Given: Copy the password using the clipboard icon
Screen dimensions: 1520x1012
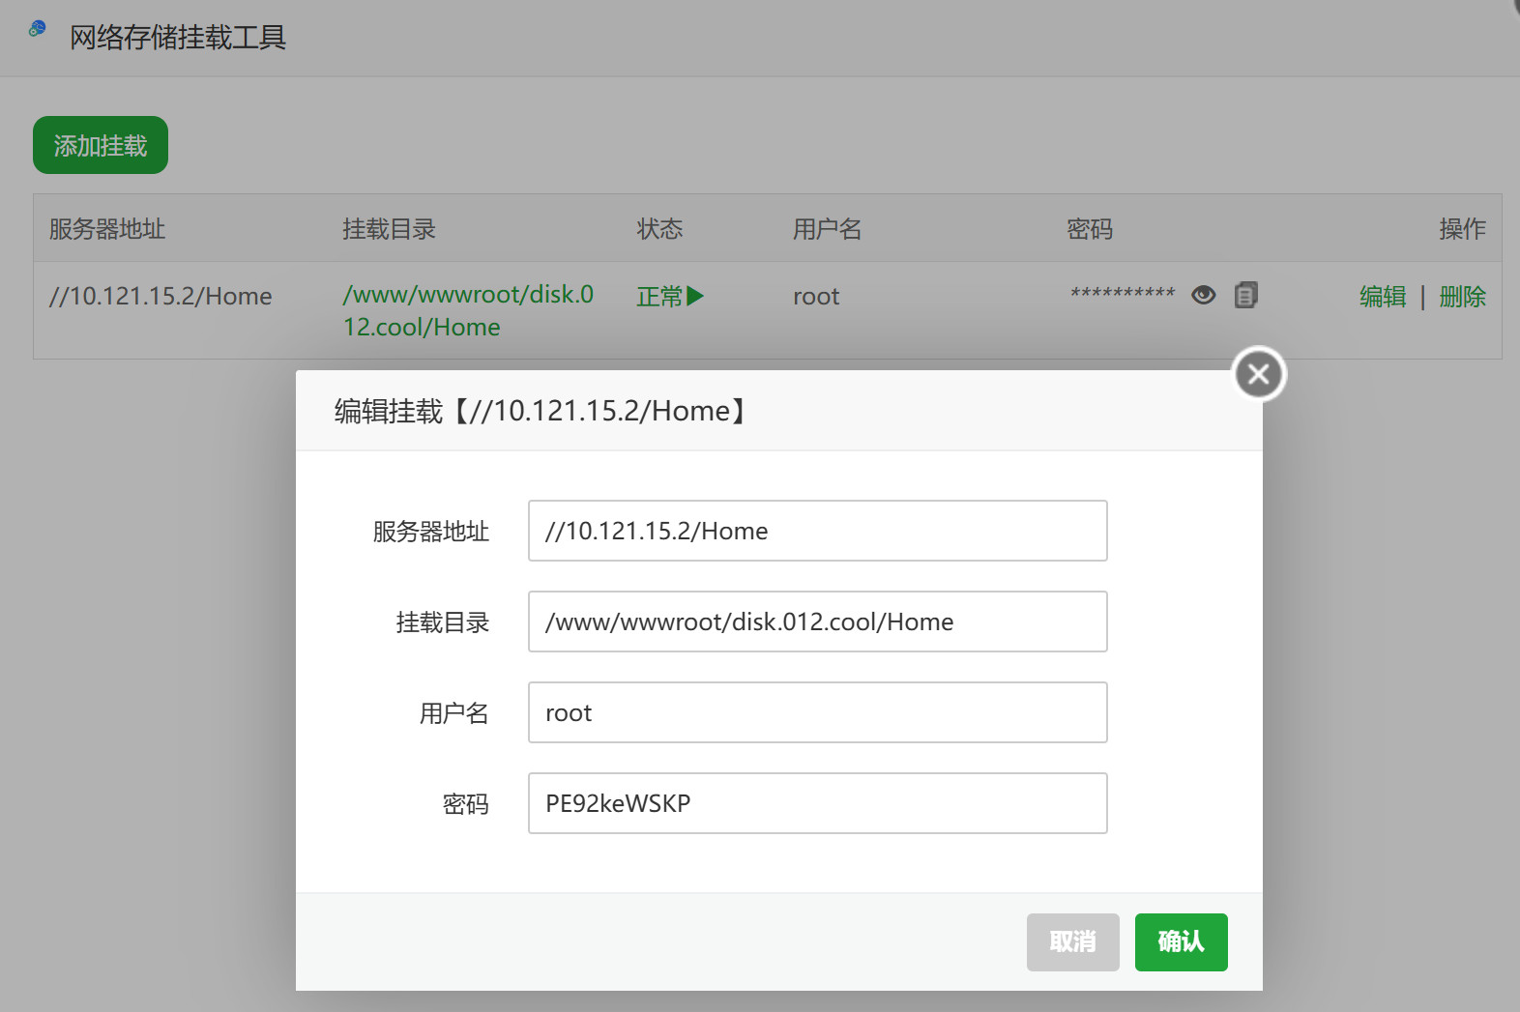Looking at the screenshot, I should click(1245, 295).
